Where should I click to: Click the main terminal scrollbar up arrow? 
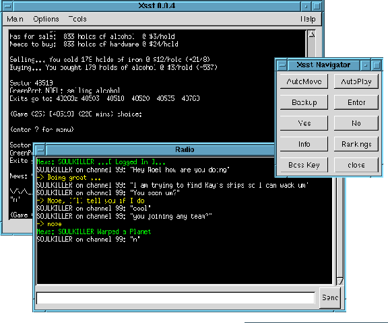311,34
